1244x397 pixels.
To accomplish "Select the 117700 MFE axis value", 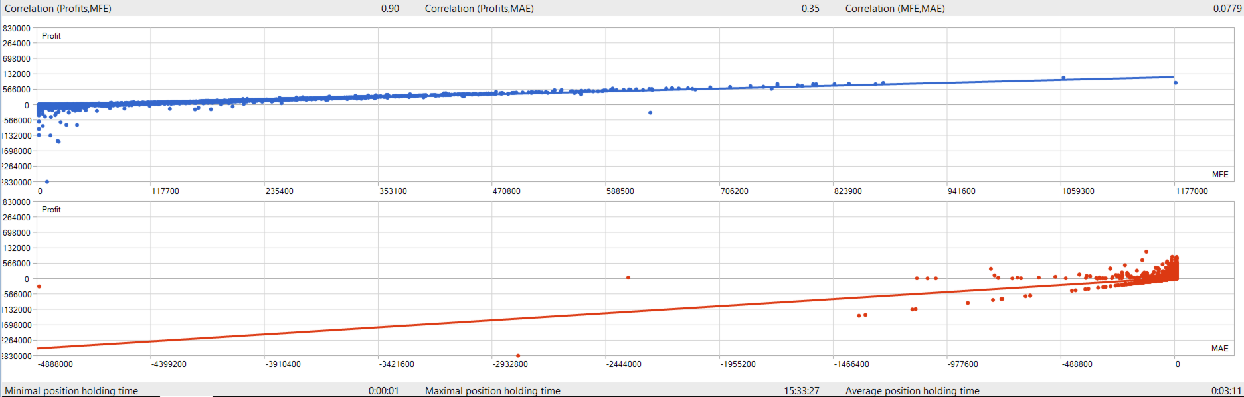I will point(165,191).
